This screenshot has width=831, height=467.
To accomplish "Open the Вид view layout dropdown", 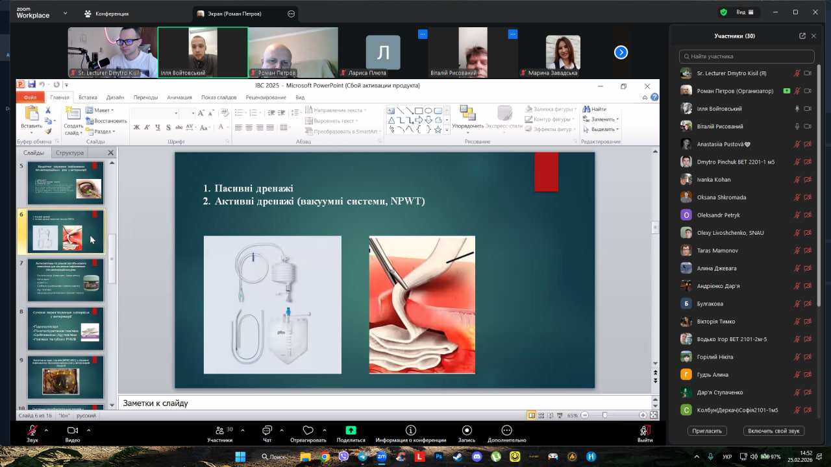I will pyautogui.click(x=745, y=12).
